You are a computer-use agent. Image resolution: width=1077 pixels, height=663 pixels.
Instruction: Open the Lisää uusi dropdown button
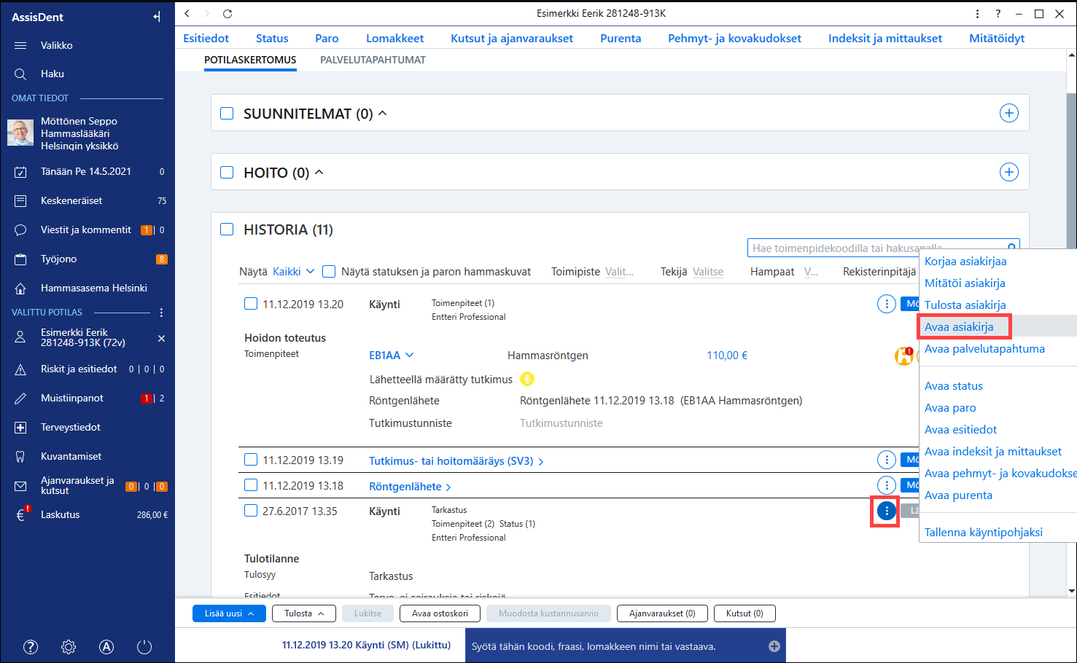click(x=229, y=613)
